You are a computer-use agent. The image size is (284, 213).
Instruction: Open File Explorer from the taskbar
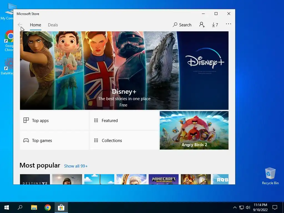click(x=34, y=207)
